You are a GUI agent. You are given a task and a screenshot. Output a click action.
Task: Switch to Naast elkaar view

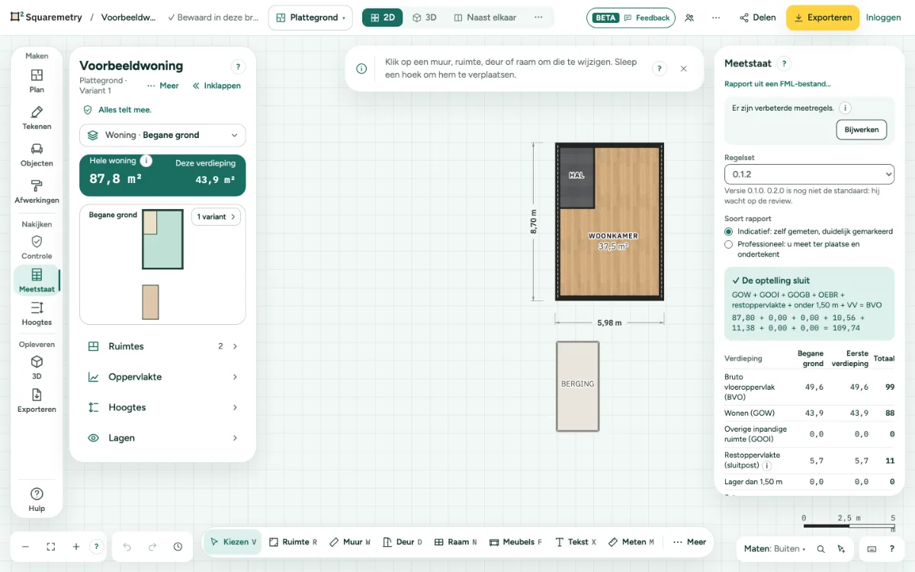tap(485, 18)
